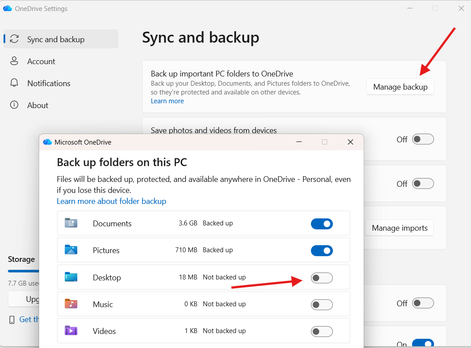
Task: Click the Account person icon
Action: tap(15, 61)
